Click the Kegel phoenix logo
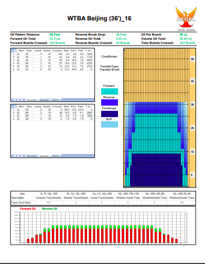 tap(186, 18)
